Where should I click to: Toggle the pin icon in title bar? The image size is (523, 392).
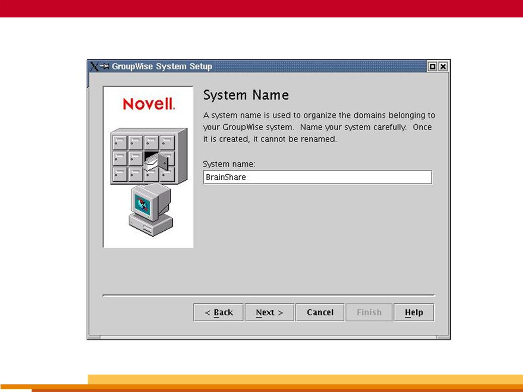[x=105, y=66]
